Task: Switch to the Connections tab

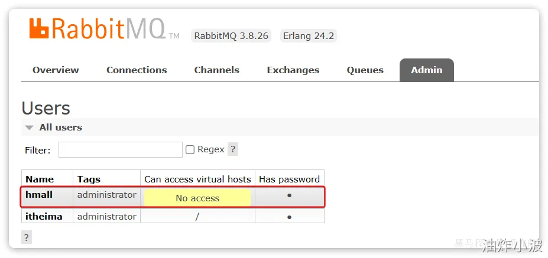Action: click(137, 70)
